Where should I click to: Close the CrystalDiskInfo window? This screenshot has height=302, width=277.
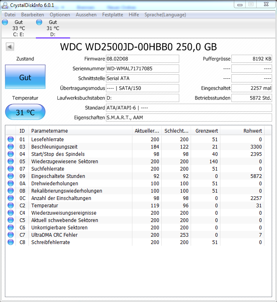point(266,4)
